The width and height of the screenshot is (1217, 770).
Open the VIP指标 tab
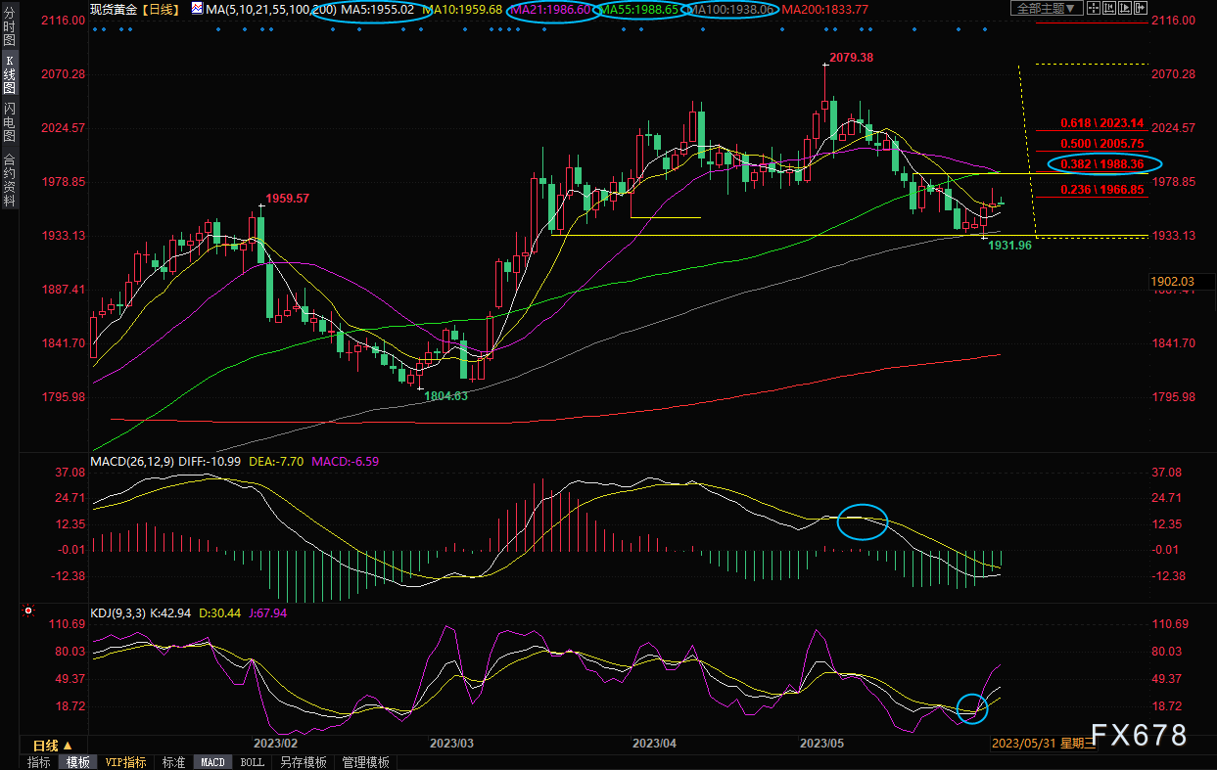[x=125, y=762]
